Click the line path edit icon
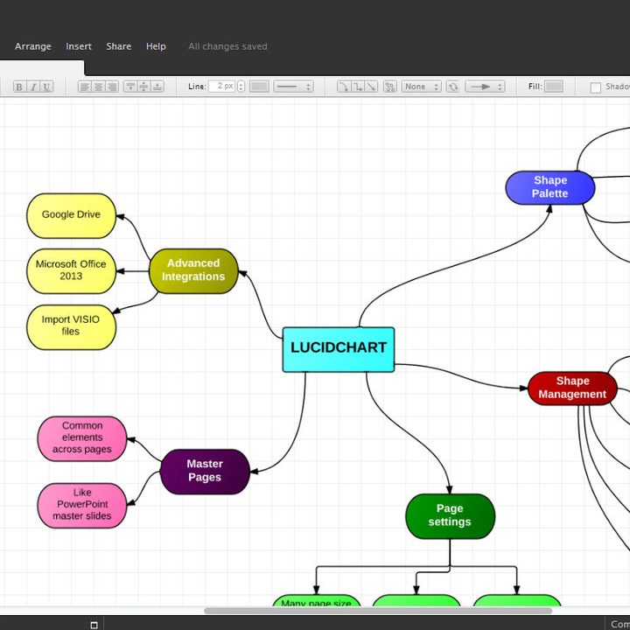 tap(389, 87)
